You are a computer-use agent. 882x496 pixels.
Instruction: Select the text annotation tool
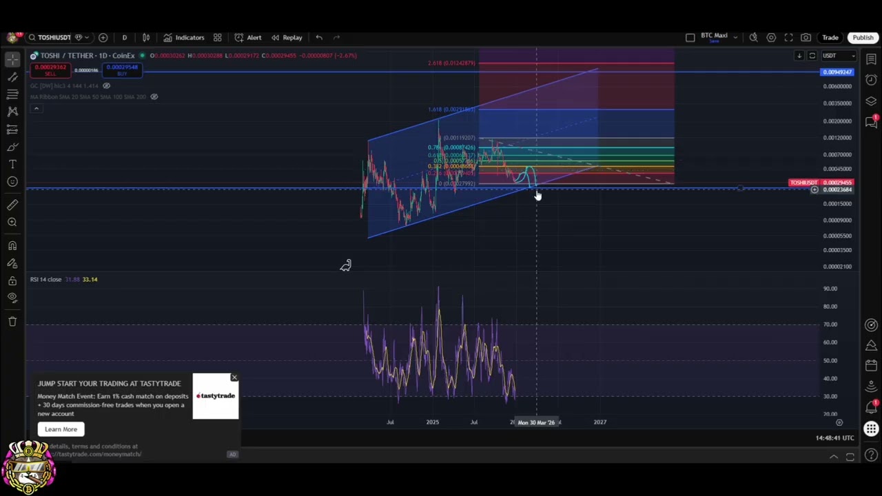[x=12, y=165]
